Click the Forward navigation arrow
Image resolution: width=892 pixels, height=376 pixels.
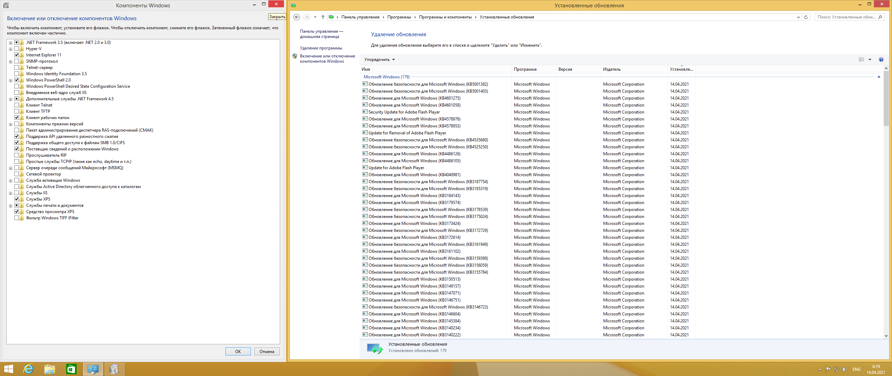pos(307,17)
